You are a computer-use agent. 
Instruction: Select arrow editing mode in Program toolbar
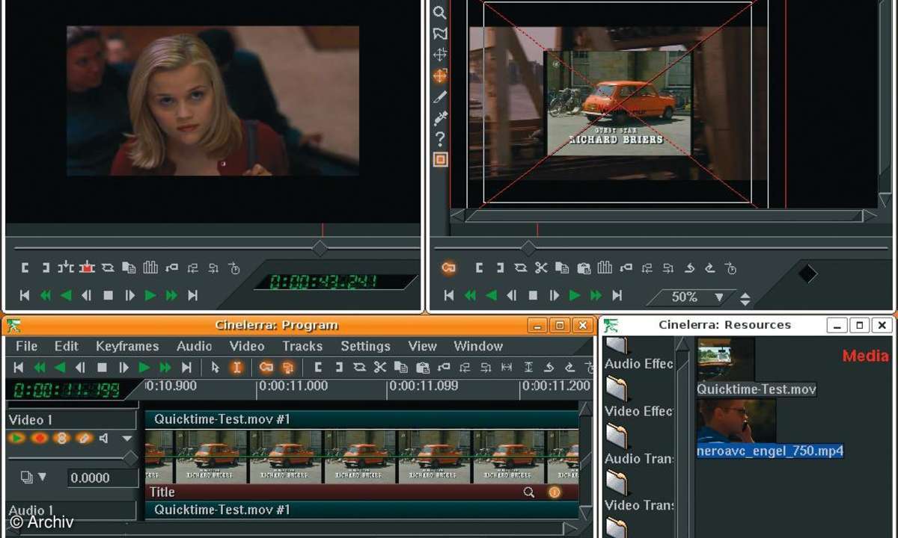coord(216,367)
